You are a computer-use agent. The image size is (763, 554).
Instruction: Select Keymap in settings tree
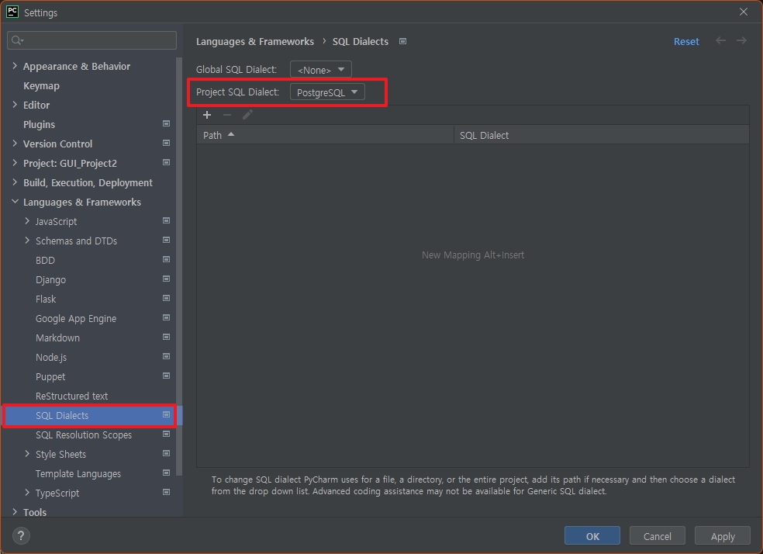pos(41,85)
